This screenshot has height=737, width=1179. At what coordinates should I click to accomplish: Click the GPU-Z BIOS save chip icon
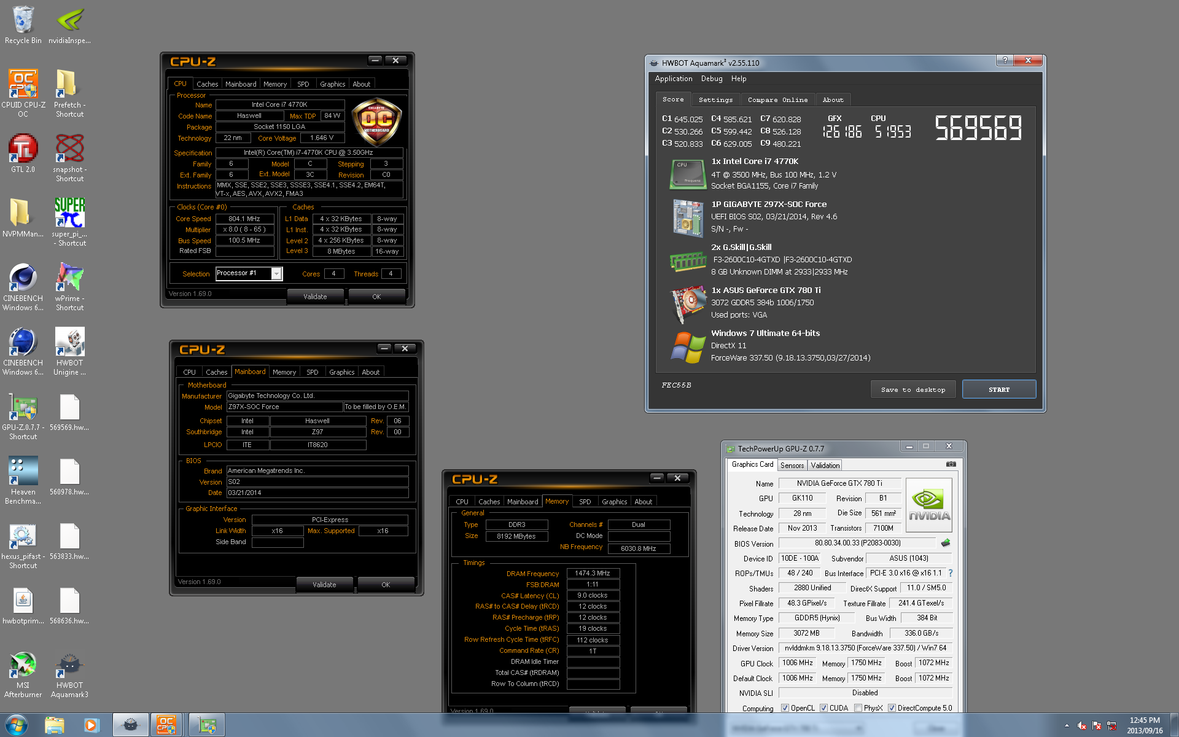(945, 543)
